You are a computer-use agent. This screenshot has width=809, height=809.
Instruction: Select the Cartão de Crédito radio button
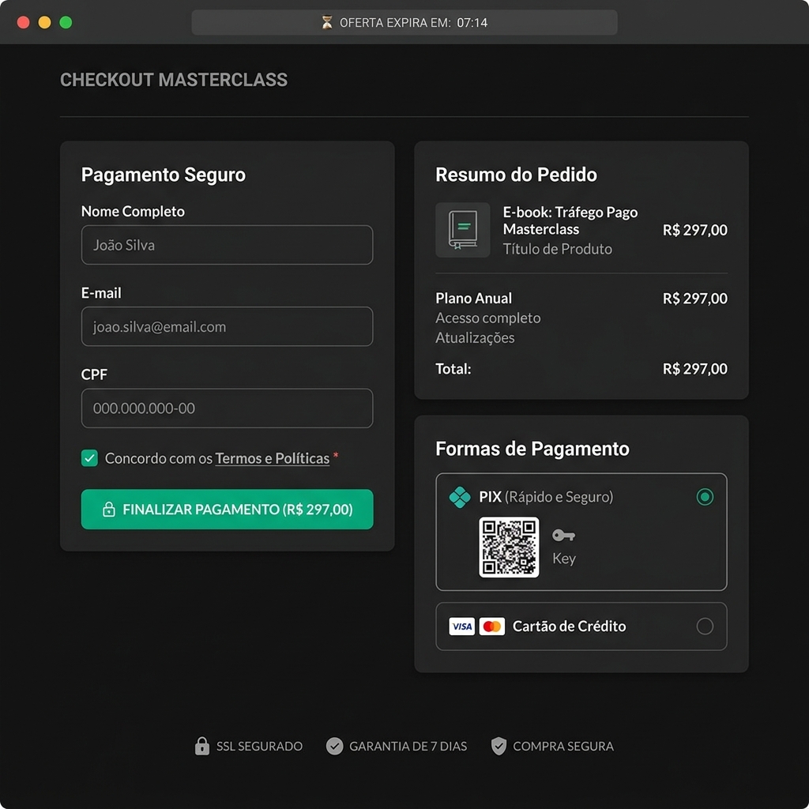pyautogui.click(x=705, y=626)
